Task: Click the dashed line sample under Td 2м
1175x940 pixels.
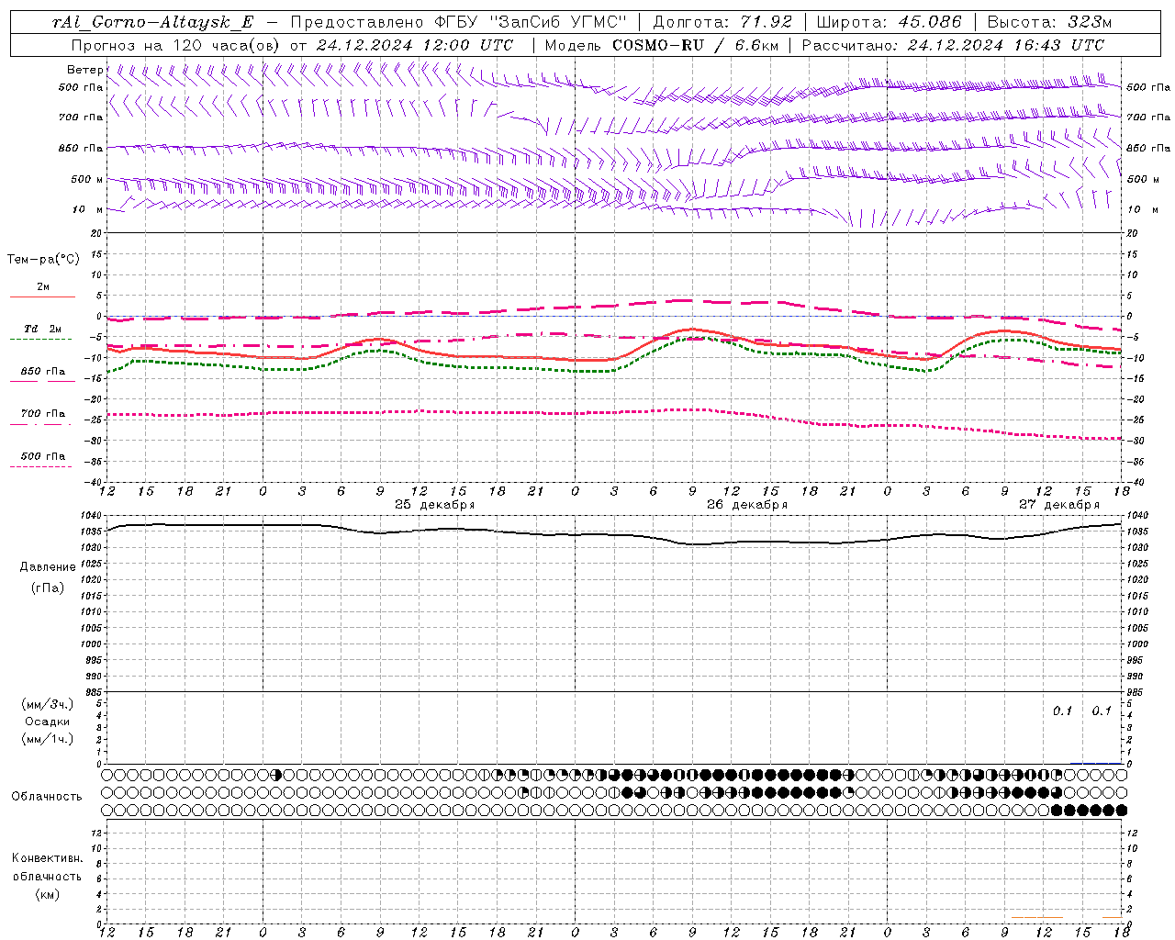Action: (40, 340)
